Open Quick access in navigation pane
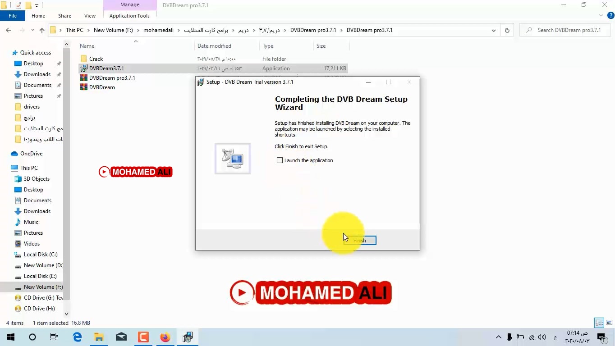The image size is (615, 346). pyautogui.click(x=36, y=53)
